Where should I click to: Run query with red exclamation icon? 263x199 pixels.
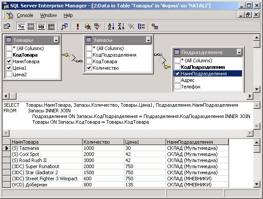(78, 27)
